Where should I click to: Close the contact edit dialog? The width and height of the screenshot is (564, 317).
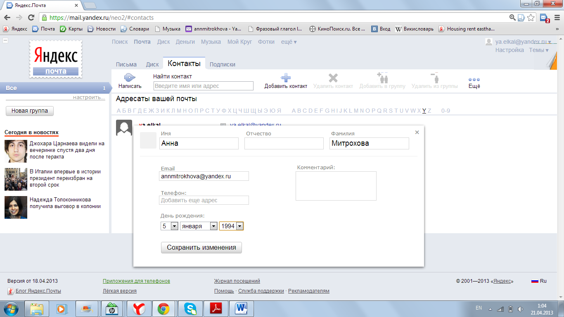(417, 132)
